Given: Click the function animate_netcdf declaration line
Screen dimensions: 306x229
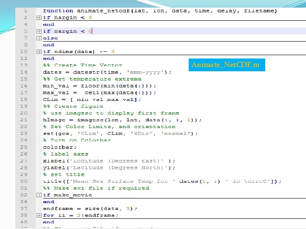Looking at the screenshot, I should pos(160,11).
